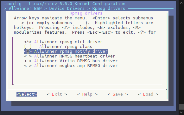Toggle the Allwinner rpmsg ctrl driver state marker
The image size is (184, 115).
[x=28, y=42]
